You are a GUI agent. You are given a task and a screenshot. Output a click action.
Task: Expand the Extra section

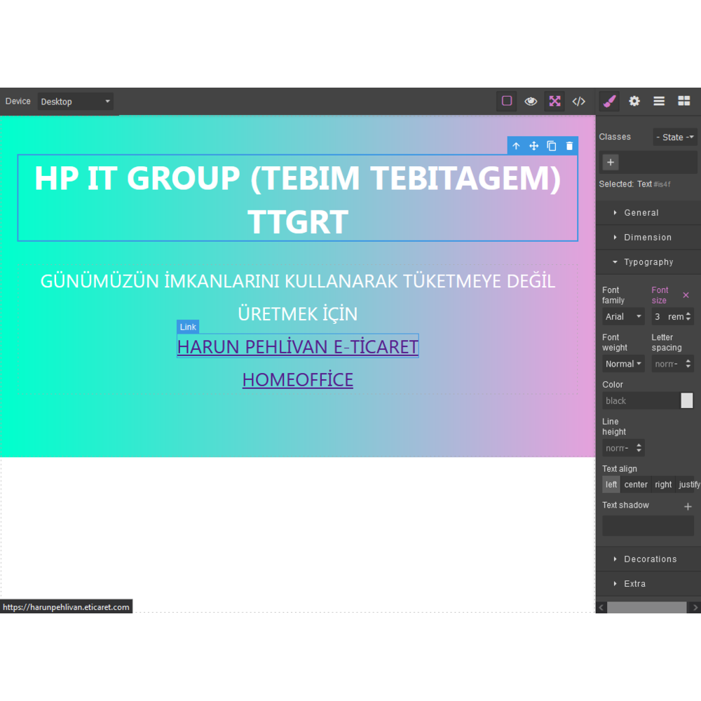click(648, 583)
